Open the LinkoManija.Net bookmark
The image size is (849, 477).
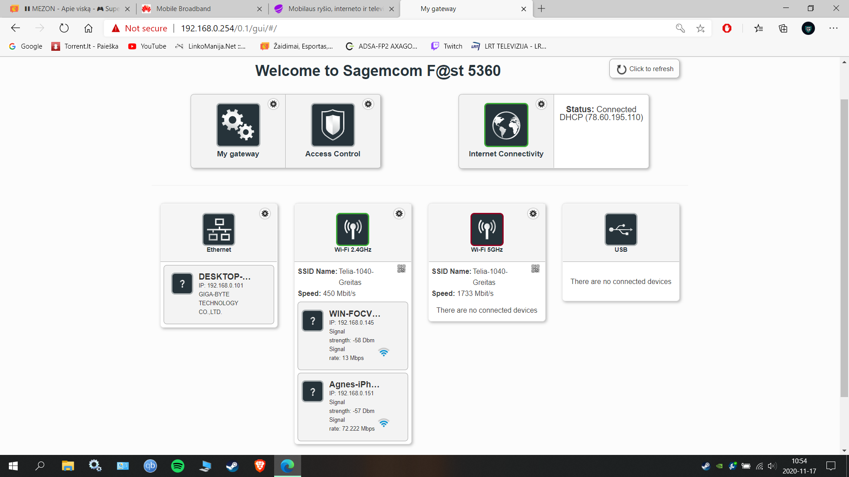pos(210,46)
